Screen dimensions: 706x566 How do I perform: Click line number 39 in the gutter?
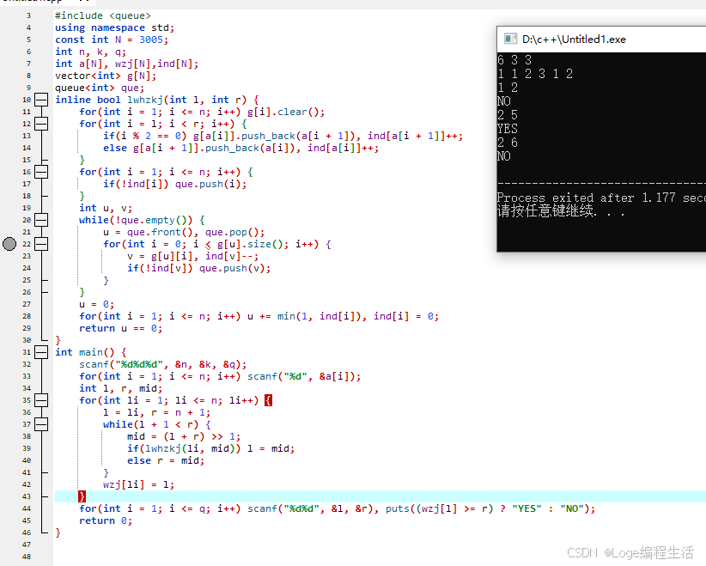pos(27,448)
